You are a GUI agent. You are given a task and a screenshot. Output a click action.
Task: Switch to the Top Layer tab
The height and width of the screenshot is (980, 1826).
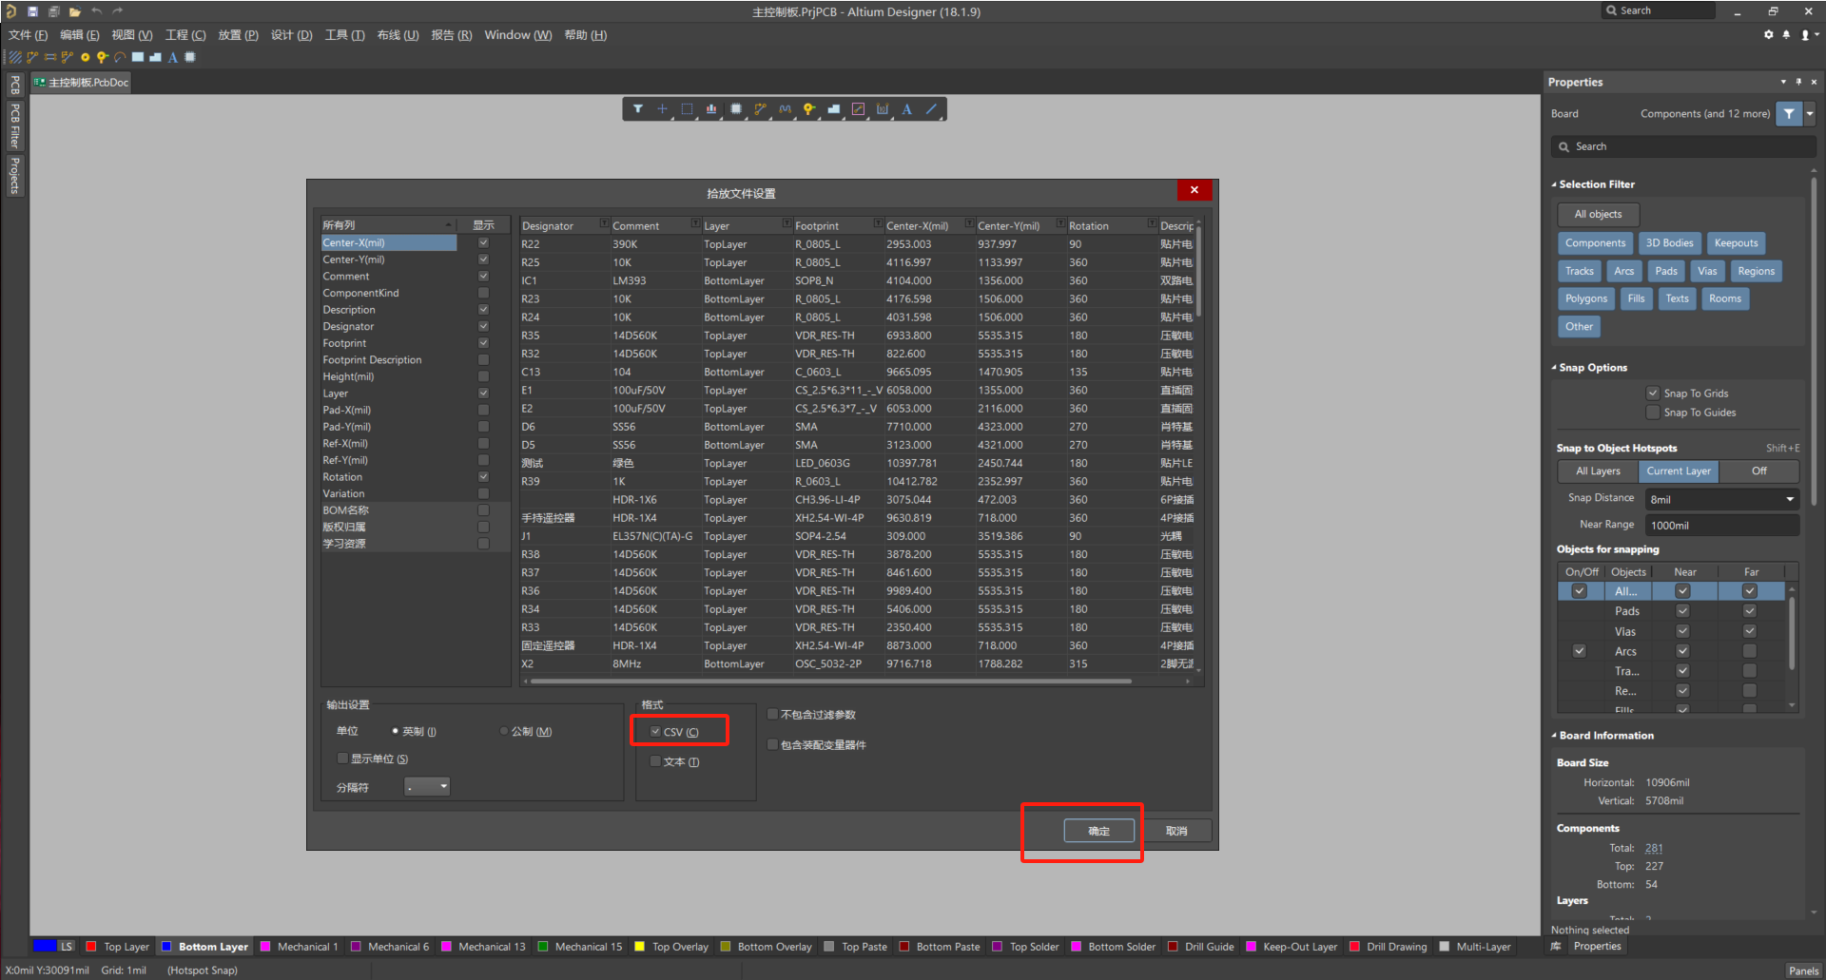(x=126, y=947)
